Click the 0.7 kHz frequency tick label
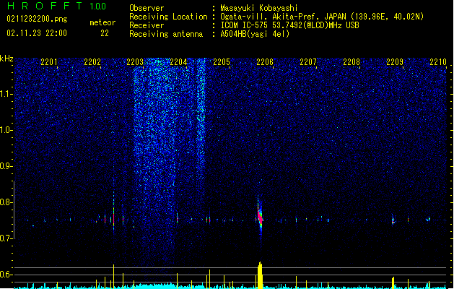Image resolution: width=454 pixels, height=289 pixels. [6, 238]
